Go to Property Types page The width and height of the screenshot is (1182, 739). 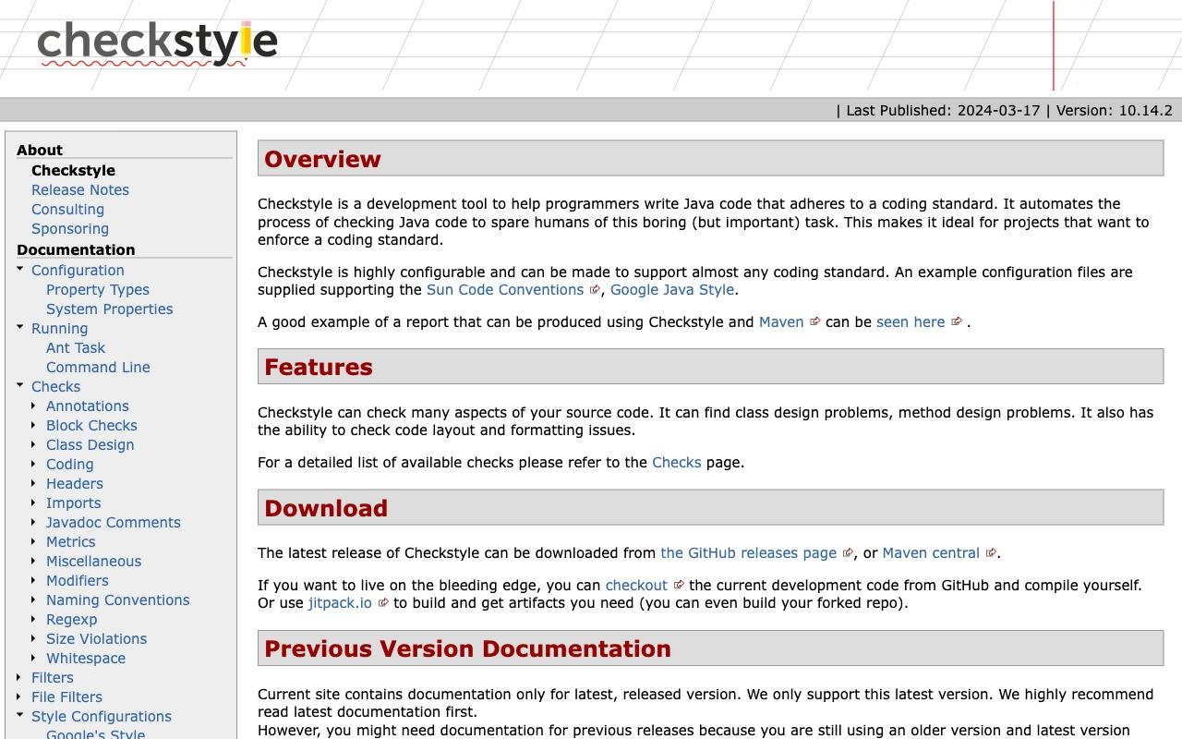98,290
